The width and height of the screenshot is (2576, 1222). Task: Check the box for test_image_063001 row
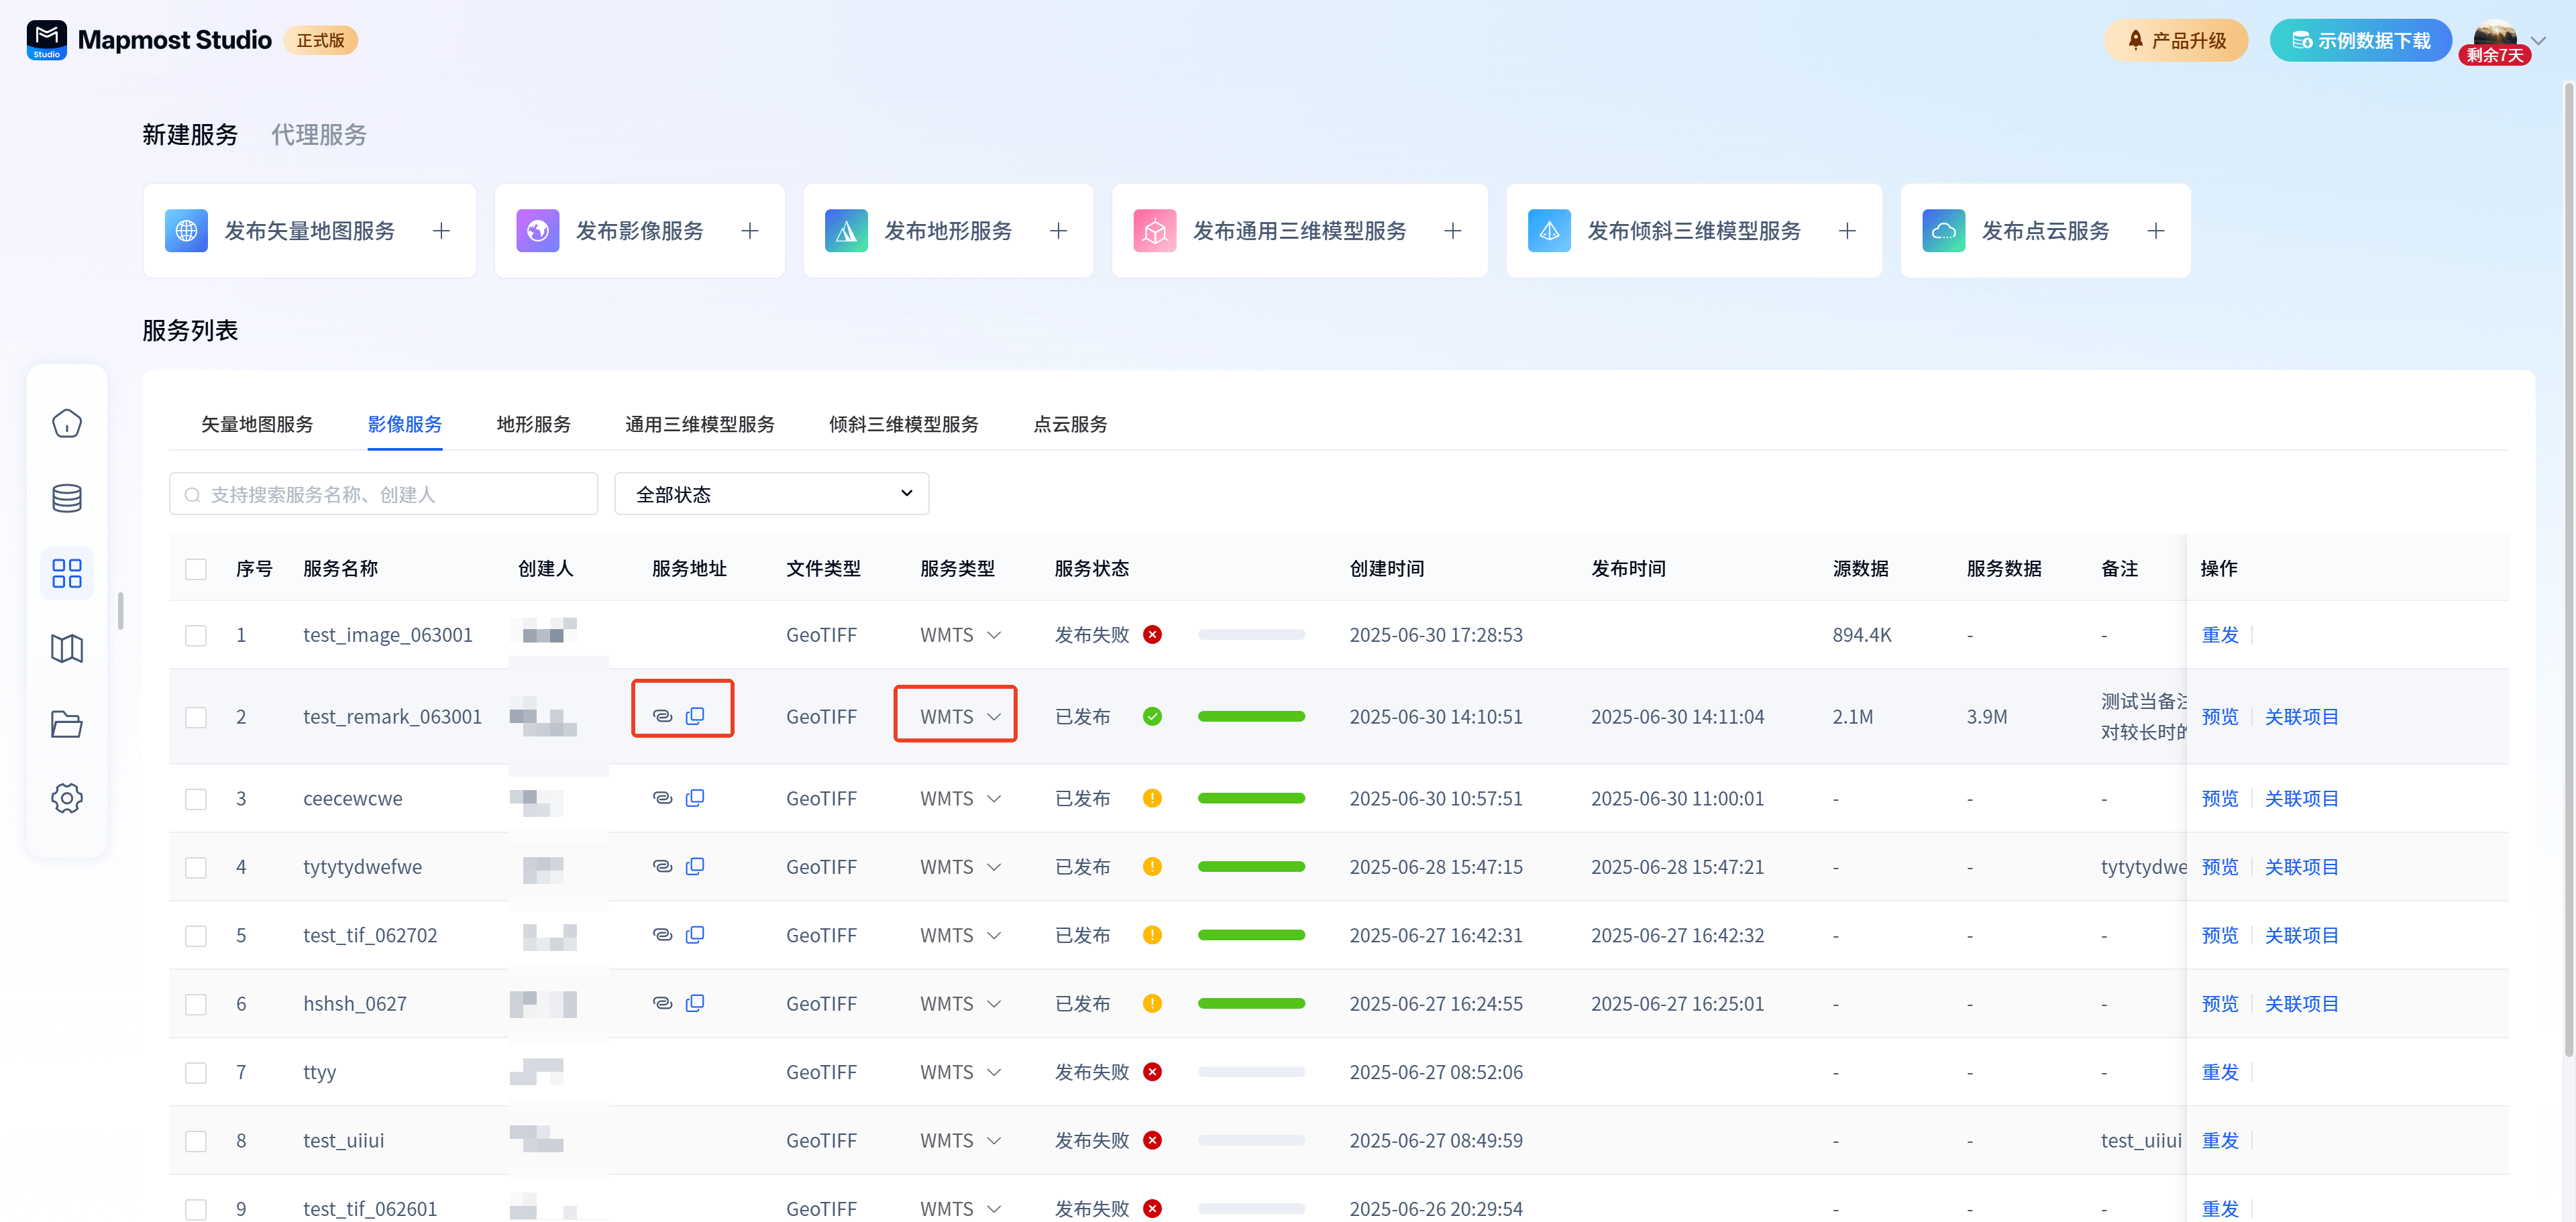coord(196,635)
